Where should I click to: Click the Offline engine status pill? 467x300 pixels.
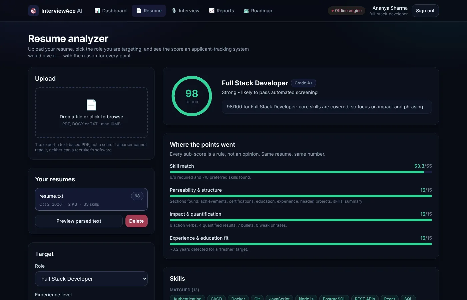click(347, 11)
